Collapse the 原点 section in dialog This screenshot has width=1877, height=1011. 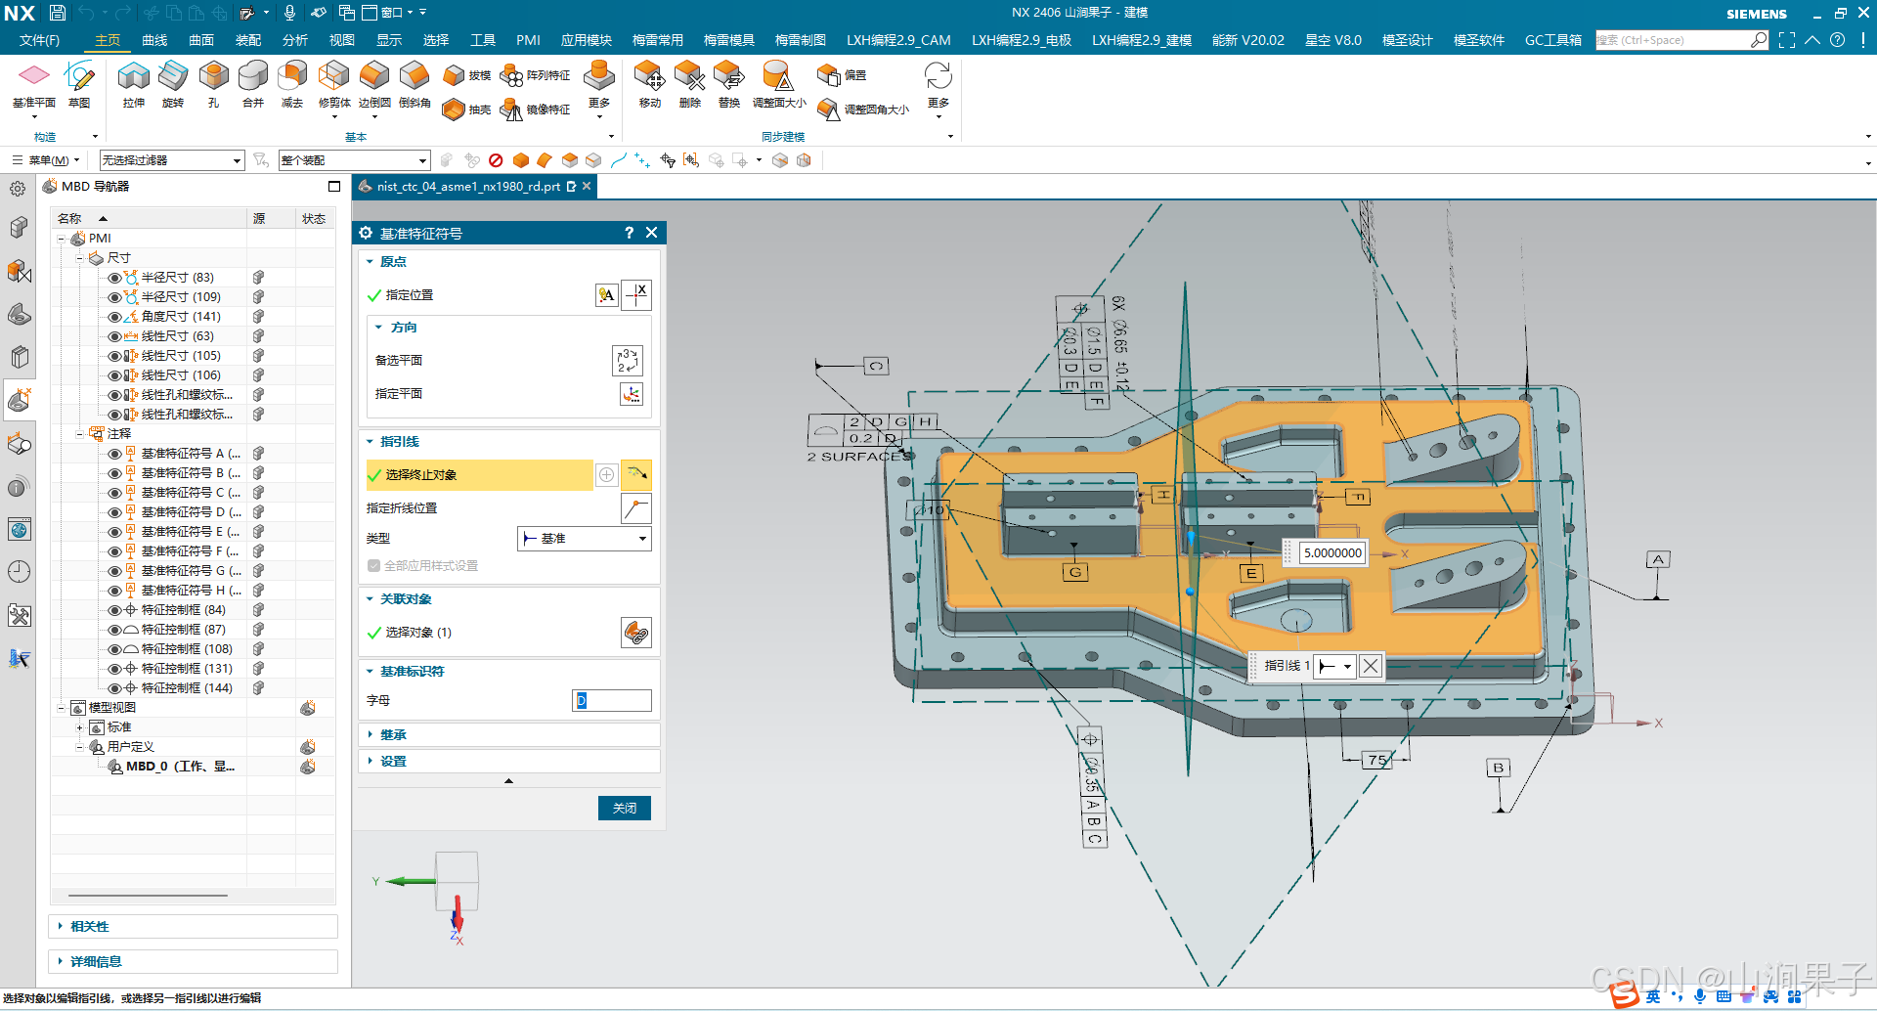tap(370, 262)
